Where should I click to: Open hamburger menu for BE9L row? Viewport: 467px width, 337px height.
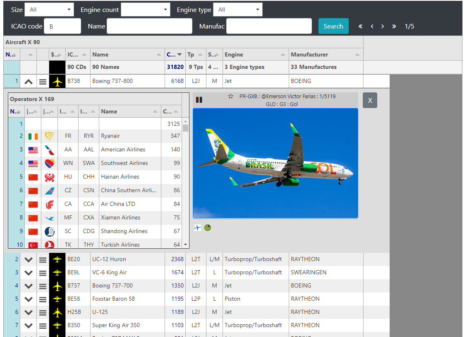[43, 273]
